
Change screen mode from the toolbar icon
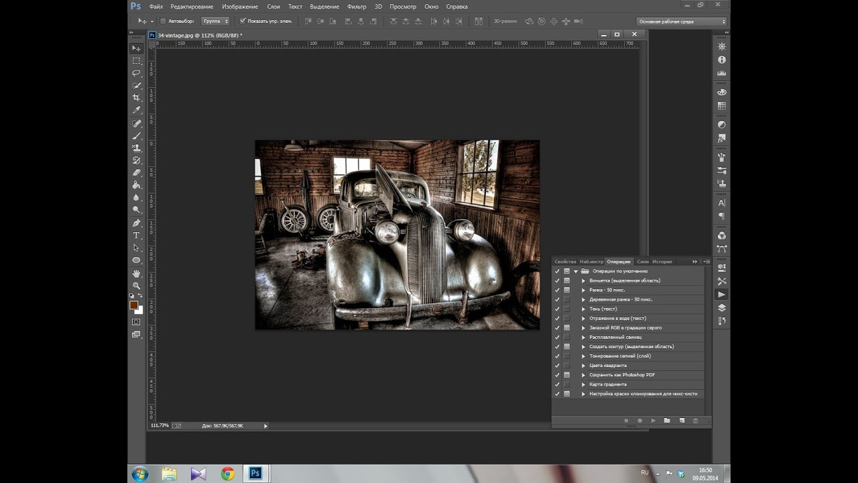(137, 334)
